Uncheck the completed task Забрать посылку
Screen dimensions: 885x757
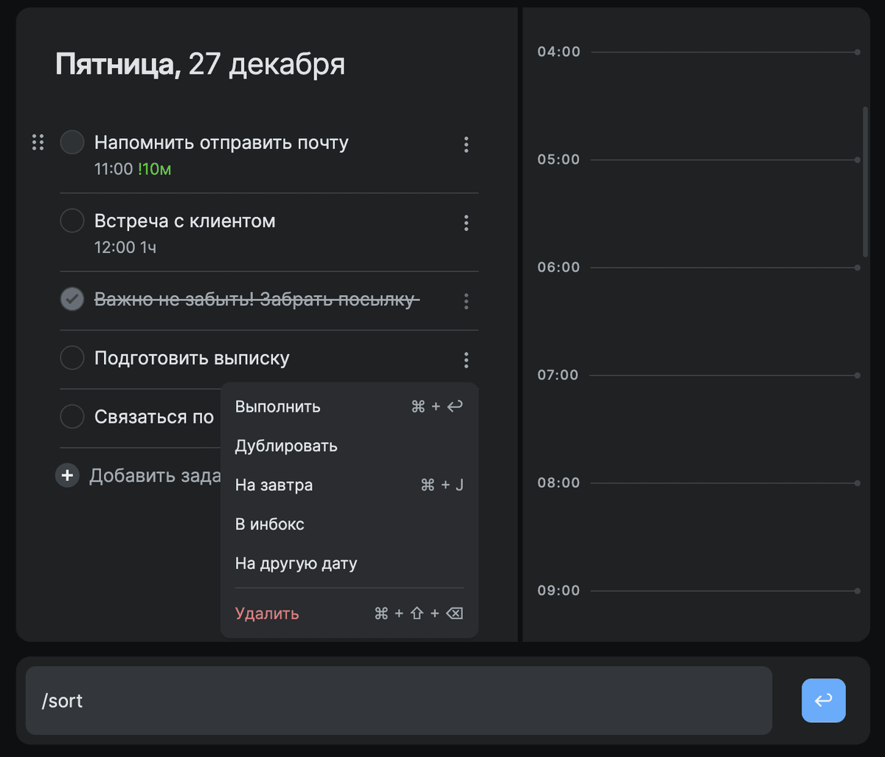click(72, 300)
